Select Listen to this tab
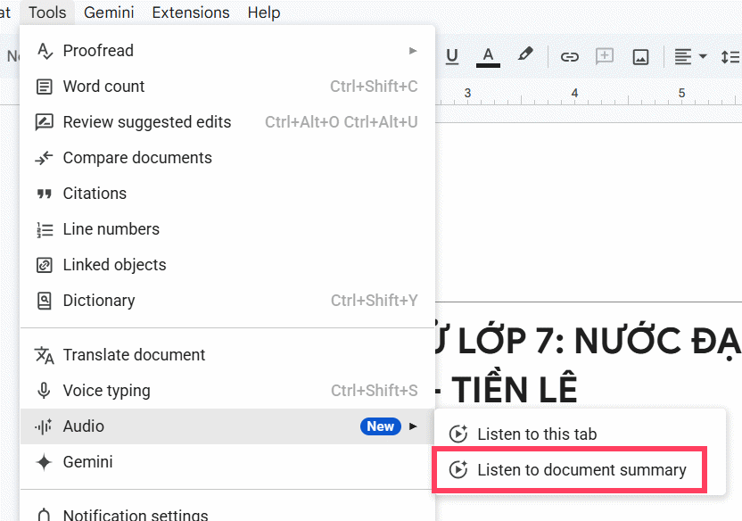Image resolution: width=742 pixels, height=521 pixels. pos(580,434)
